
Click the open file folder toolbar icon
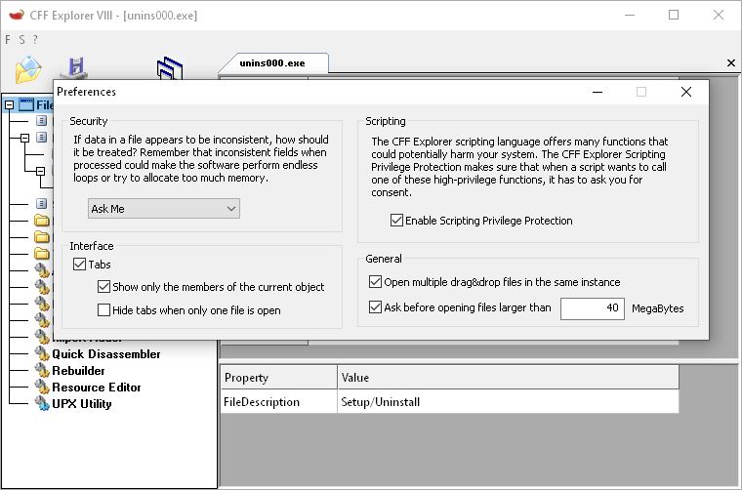[28, 69]
